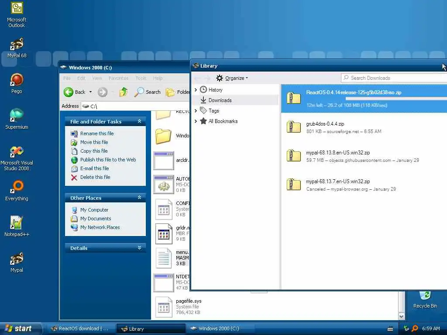The width and height of the screenshot is (447, 335).
Task: Click Explorer address bar showing C:\
Action: click(x=135, y=106)
